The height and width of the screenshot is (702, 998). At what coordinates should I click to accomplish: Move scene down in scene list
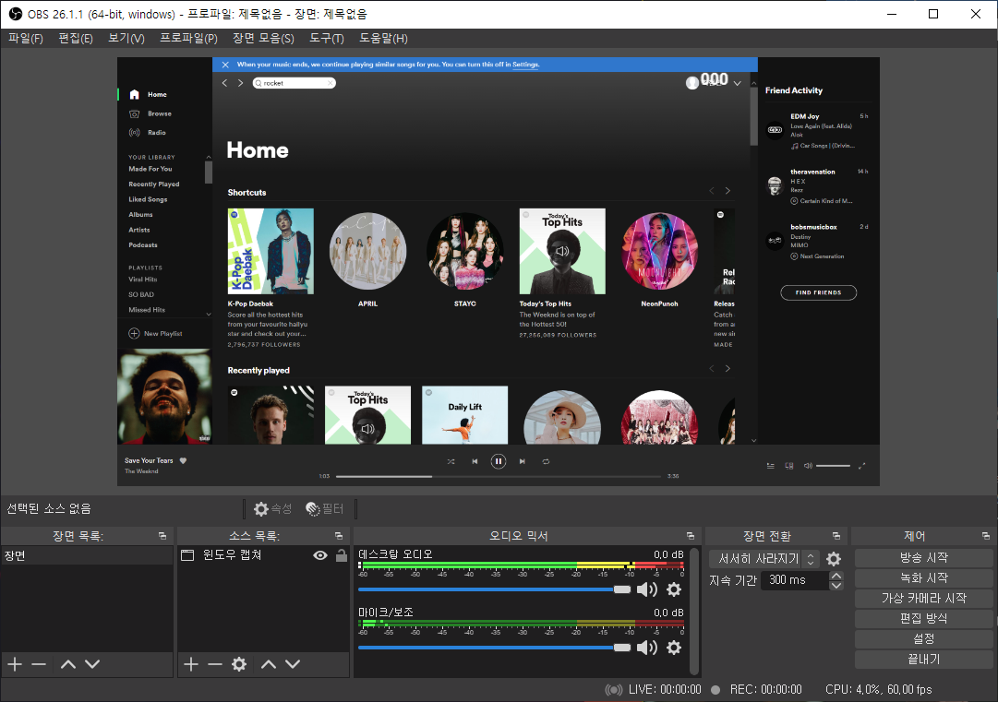92,664
